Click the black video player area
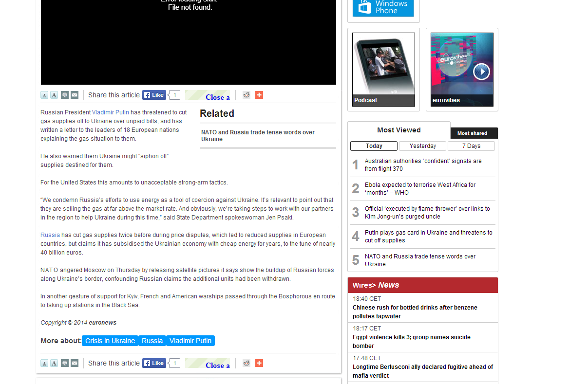The image size is (588, 384). (x=189, y=42)
